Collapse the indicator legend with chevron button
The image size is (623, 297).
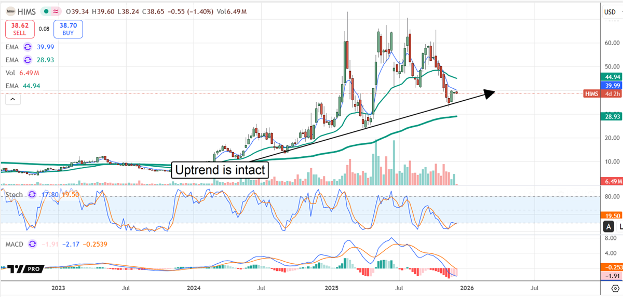[12, 100]
